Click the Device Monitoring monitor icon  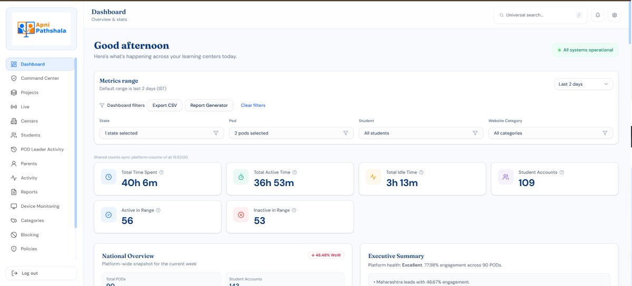tap(14, 206)
